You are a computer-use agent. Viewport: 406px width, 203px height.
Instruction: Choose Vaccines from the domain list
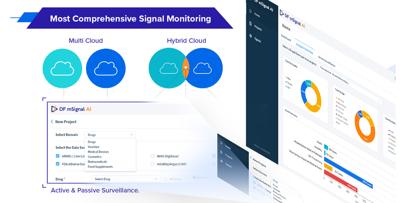point(94,147)
